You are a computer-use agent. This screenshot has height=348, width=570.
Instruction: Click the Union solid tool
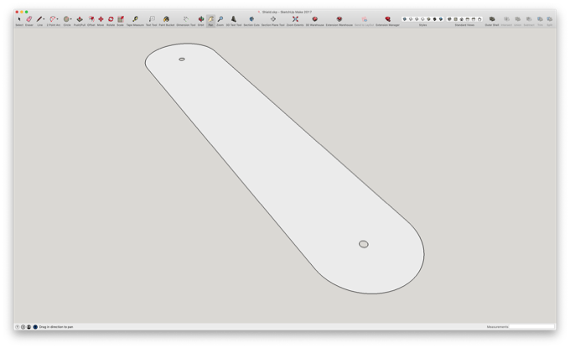pyautogui.click(x=518, y=19)
